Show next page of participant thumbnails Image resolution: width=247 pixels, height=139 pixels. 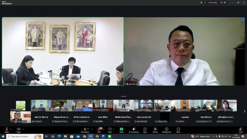245,111
